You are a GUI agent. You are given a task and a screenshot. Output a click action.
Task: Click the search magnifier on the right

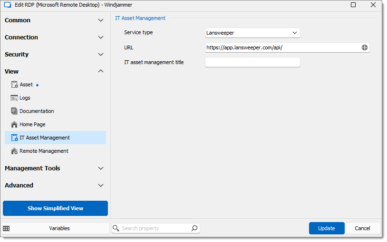pyautogui.click(x=194, y=228)
